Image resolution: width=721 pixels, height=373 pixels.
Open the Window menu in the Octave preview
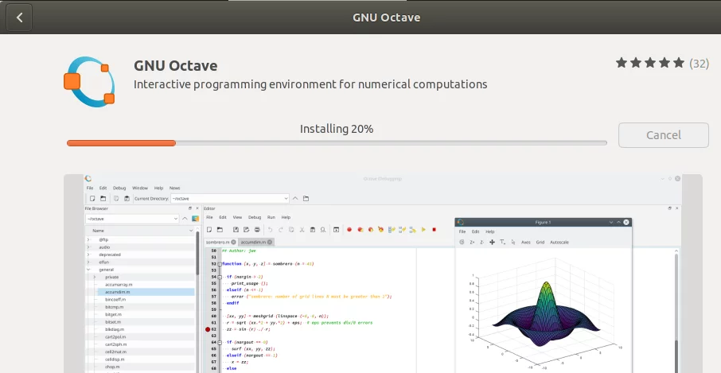tap(140, 188)
